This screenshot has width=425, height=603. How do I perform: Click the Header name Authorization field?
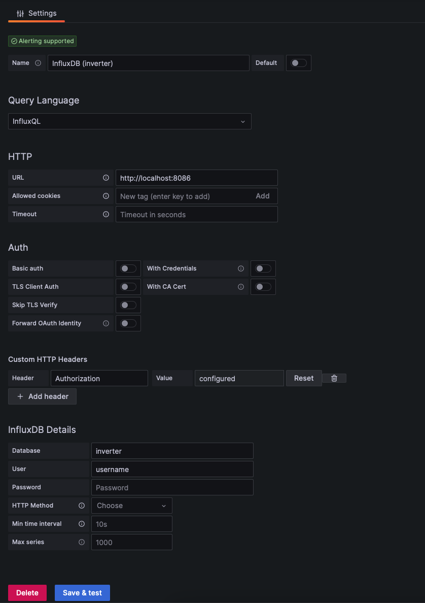coord(99,379)
